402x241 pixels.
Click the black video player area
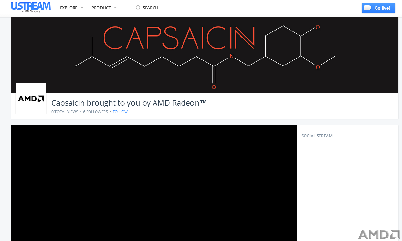(x=154, y=183)
